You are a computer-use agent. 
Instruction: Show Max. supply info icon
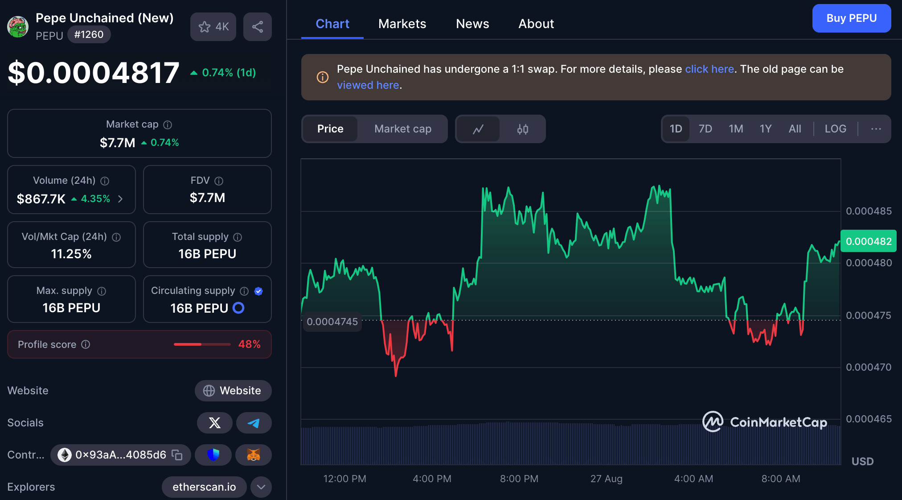[102, 291]
